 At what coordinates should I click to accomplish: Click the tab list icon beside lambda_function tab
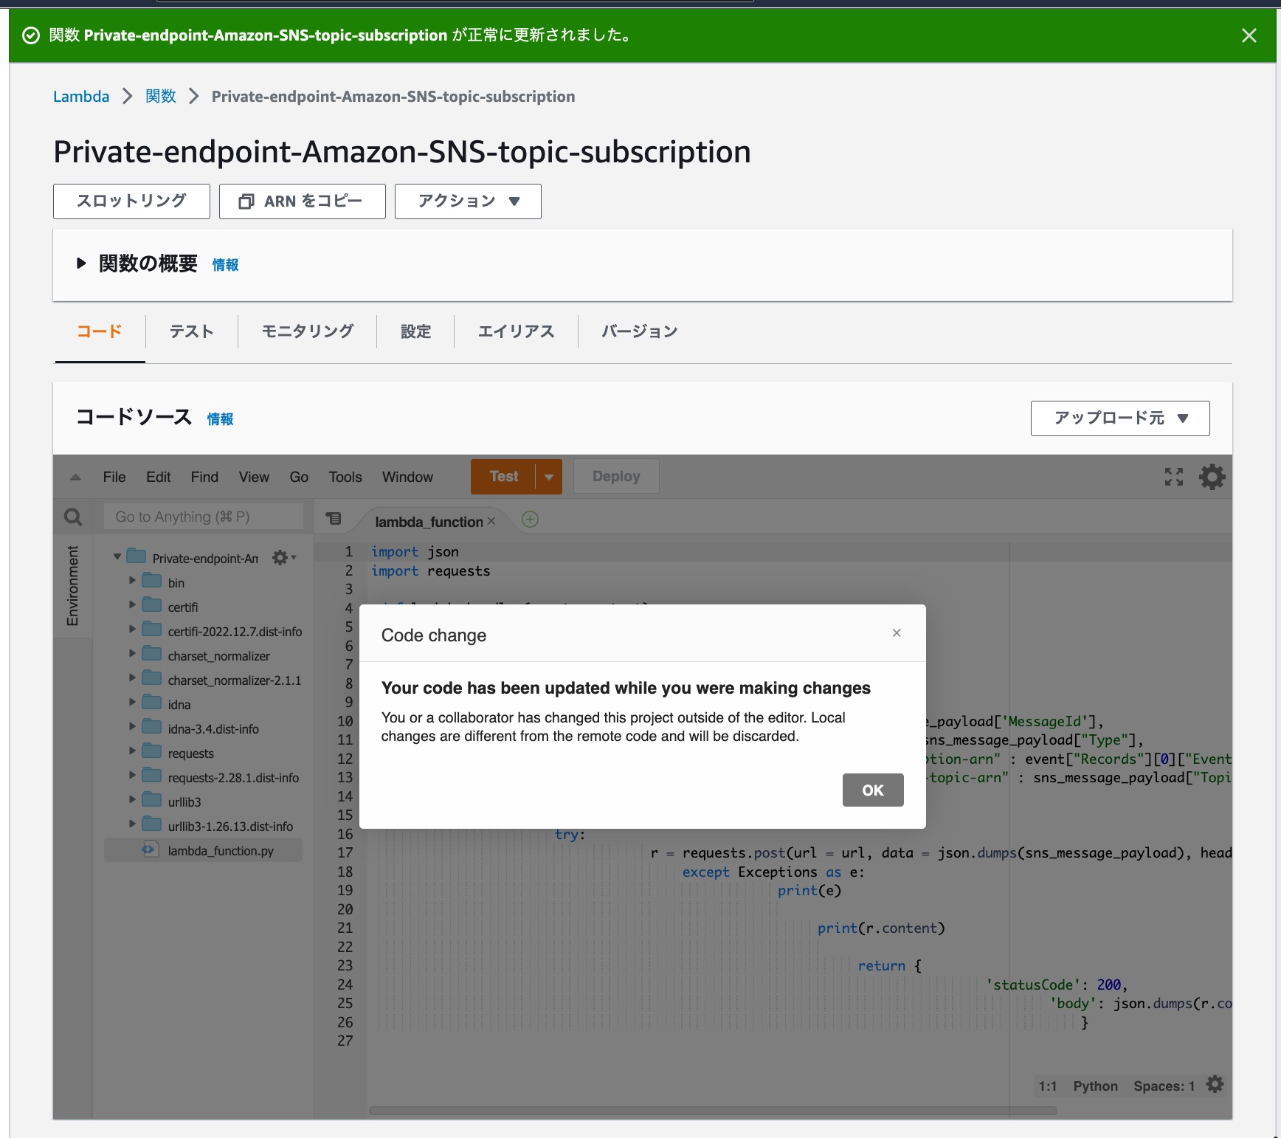point(334,519)
